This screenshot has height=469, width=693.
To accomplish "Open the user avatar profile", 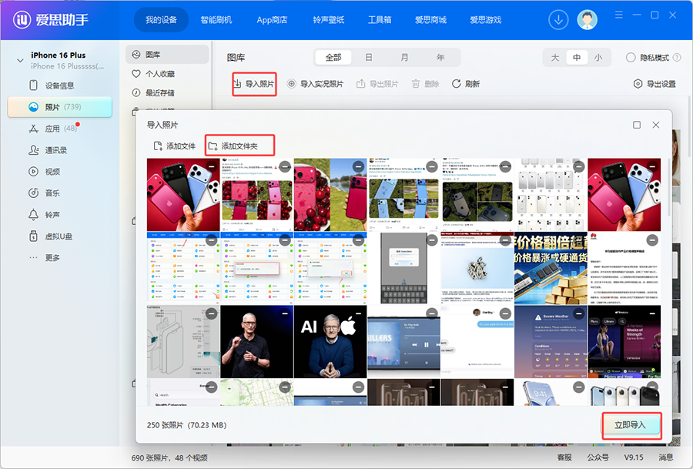I will click(587, 20).
